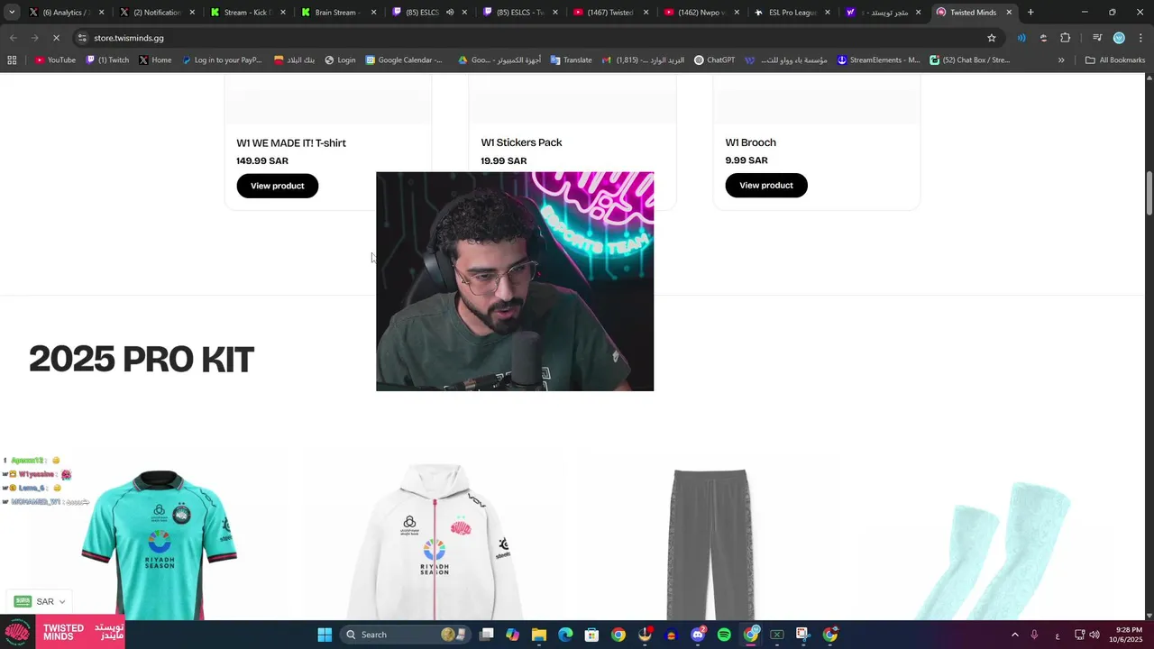Open the X Home bookmark
This screenshot has height=649, width=1154.
155,60
